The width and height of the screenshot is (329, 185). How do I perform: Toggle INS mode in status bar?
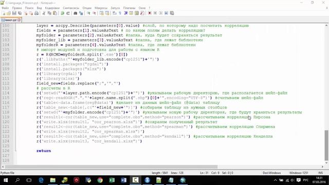coord(320,173)
